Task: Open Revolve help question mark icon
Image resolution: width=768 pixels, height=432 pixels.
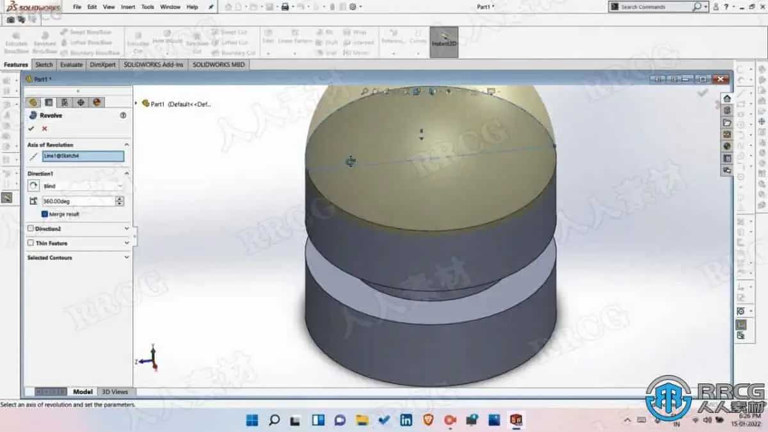Action: pyautogui.click(x=123, y=115)
